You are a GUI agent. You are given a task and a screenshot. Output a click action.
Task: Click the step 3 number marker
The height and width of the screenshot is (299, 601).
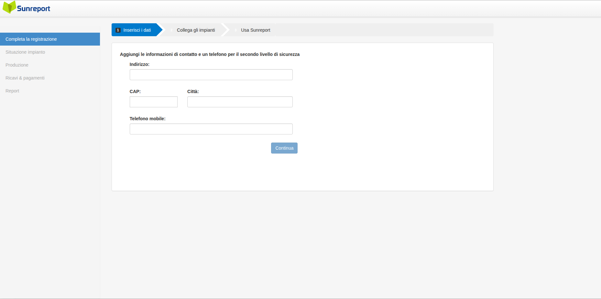coord(235,30)
